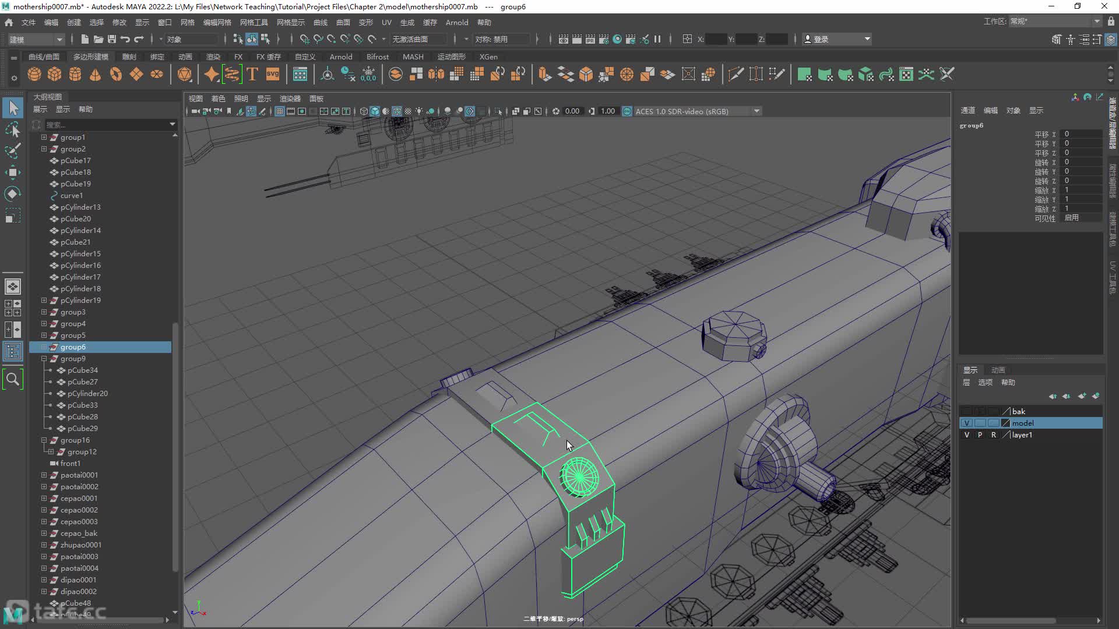1119x629 pixels.
Task: Open ACES 1.0 SDR-video view transform dropdown
Action: 698,111
